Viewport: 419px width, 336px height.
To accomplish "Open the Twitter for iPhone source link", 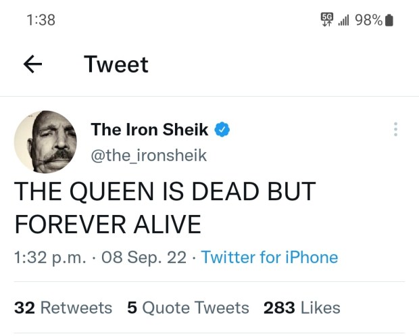I will [x=270, y=257].
